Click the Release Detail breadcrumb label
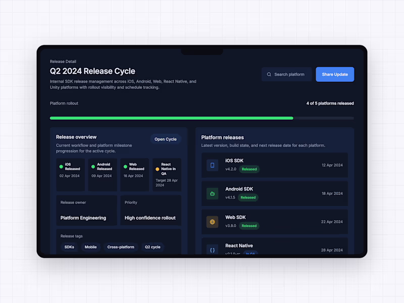Image resolution: width=404 pixels, height=303 pixels. tap(63, 62)
